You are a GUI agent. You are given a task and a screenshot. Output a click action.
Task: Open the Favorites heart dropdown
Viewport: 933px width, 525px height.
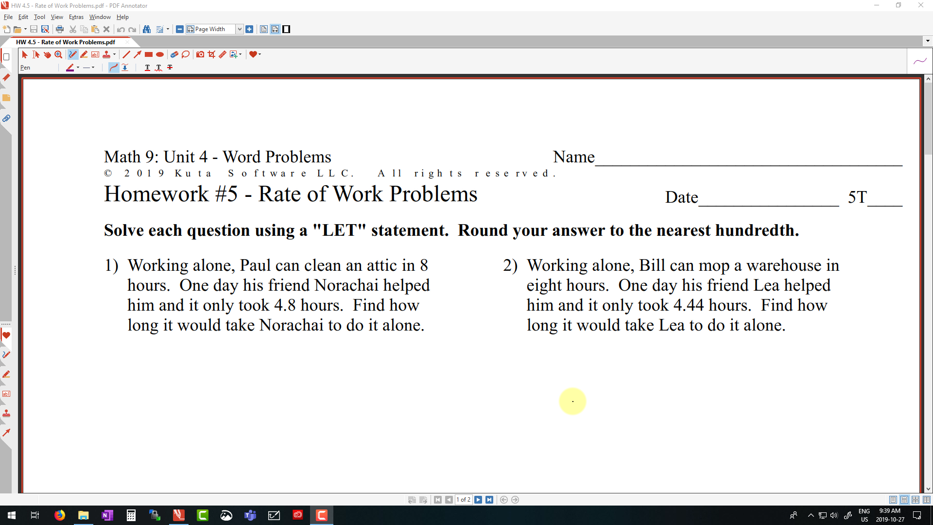coord(255,54)
